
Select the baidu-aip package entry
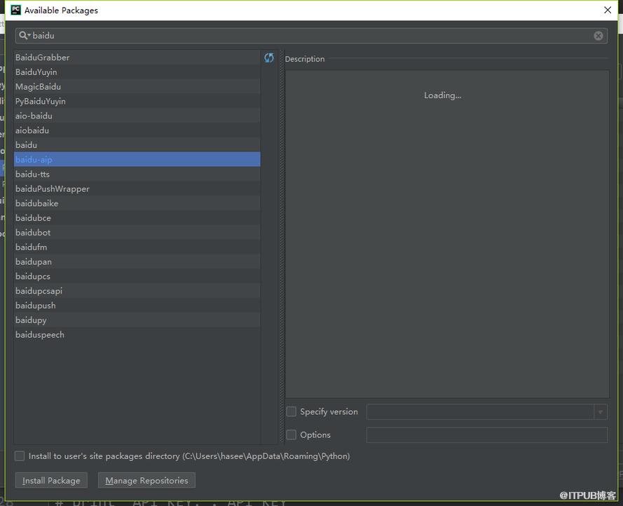[x=137, y=159]
